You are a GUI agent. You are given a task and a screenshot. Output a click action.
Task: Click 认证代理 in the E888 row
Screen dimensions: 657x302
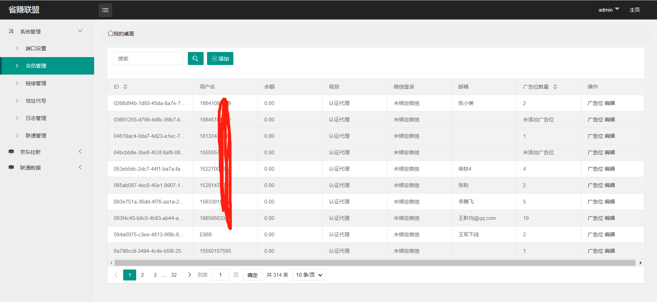point(339,235)
